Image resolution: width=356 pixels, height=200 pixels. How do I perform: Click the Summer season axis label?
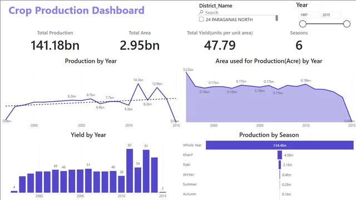click(x=190, y=184)
